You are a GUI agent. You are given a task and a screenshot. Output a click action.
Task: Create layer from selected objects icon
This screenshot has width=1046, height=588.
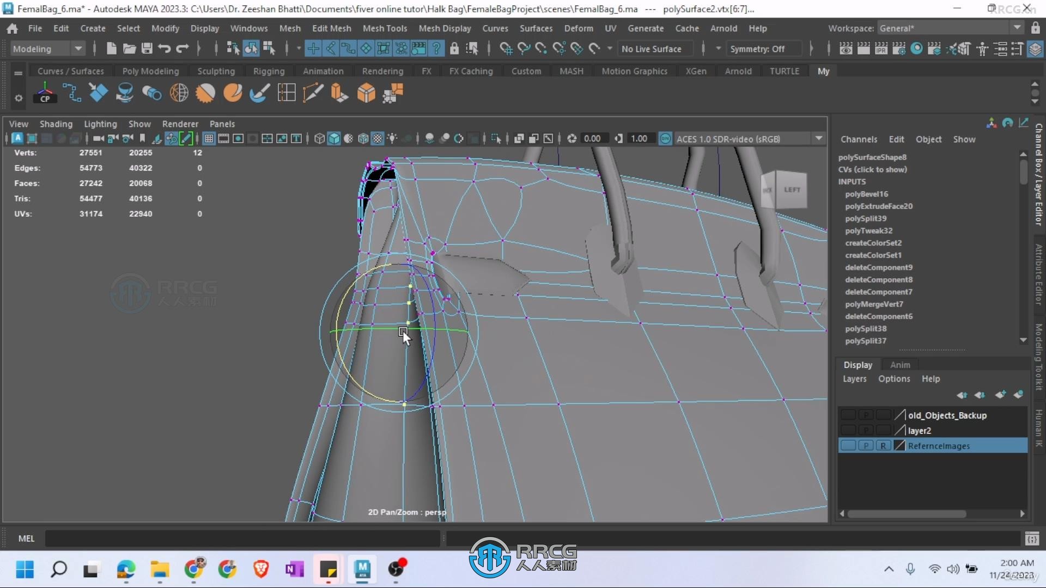tap(1018, 395)
